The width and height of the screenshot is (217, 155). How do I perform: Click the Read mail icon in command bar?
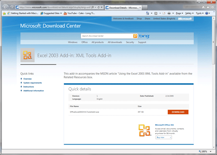(164, 13)
